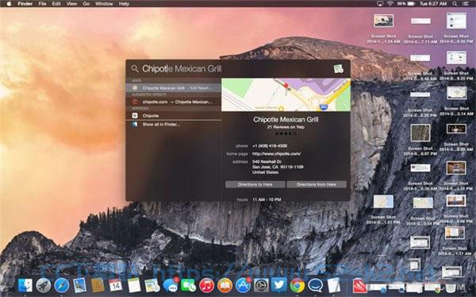Click the Directions from Here button
Screen dimensions: 476x297
[x=317, y=184]
